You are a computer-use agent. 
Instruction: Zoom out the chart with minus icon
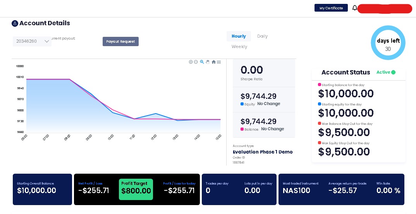point(196,62)
